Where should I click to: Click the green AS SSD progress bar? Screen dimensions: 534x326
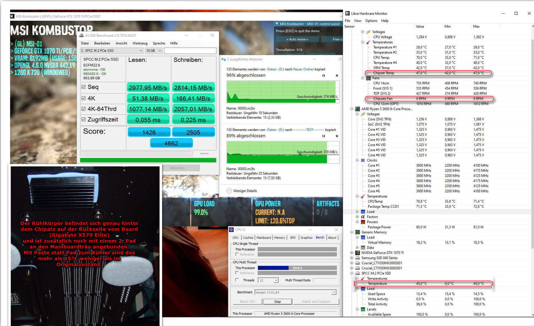pyautogui.click(x=148, y=160)
